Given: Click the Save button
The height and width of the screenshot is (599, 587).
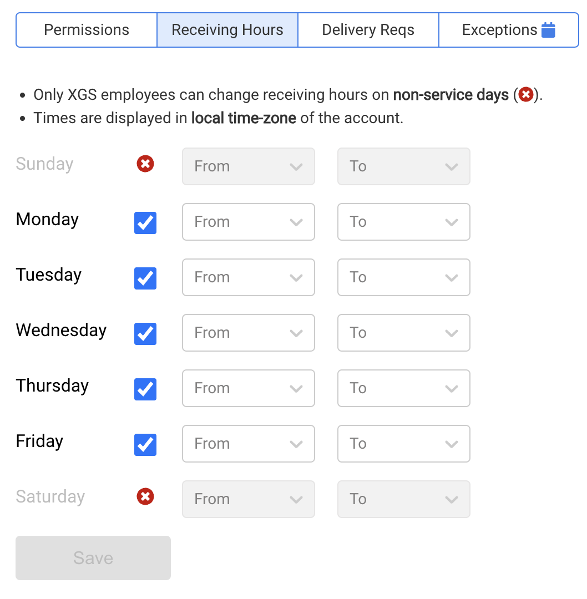Looking at the screenshot, I should 93,558.
